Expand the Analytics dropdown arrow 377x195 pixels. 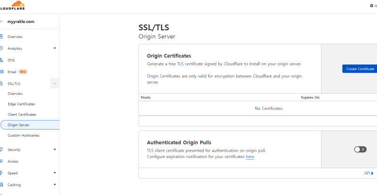[x=55, y=49]
